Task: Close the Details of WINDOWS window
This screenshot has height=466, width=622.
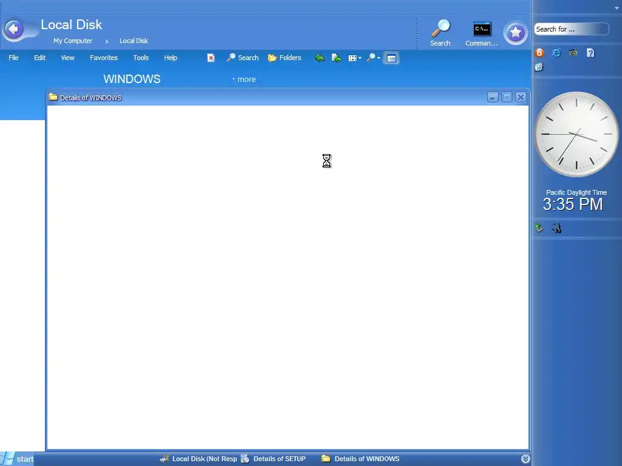Action: [521, 98]
